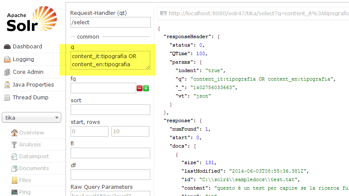Click the Apache Solr logo
This screenshot has height=196, width=349.
click(x=32, y=19)
